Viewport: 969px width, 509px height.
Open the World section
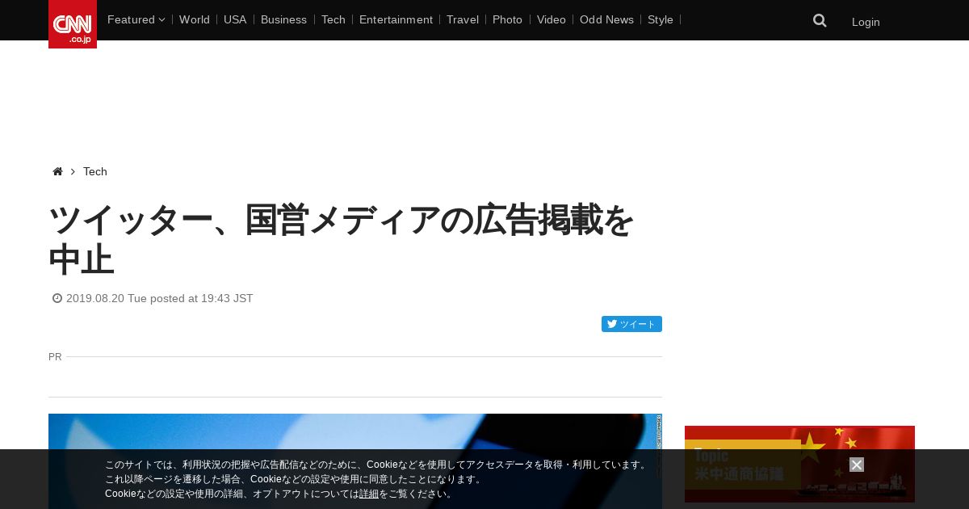click(195, 19)
